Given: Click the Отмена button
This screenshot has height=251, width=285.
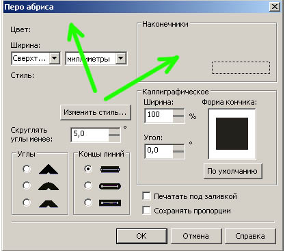Looking at the screenshot, I should point(196,236).
